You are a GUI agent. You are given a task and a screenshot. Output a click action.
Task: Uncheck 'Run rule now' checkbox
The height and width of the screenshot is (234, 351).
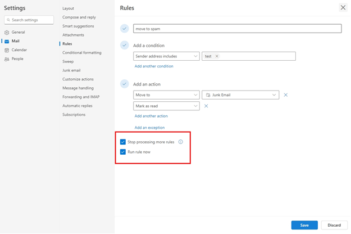[123, 152]
